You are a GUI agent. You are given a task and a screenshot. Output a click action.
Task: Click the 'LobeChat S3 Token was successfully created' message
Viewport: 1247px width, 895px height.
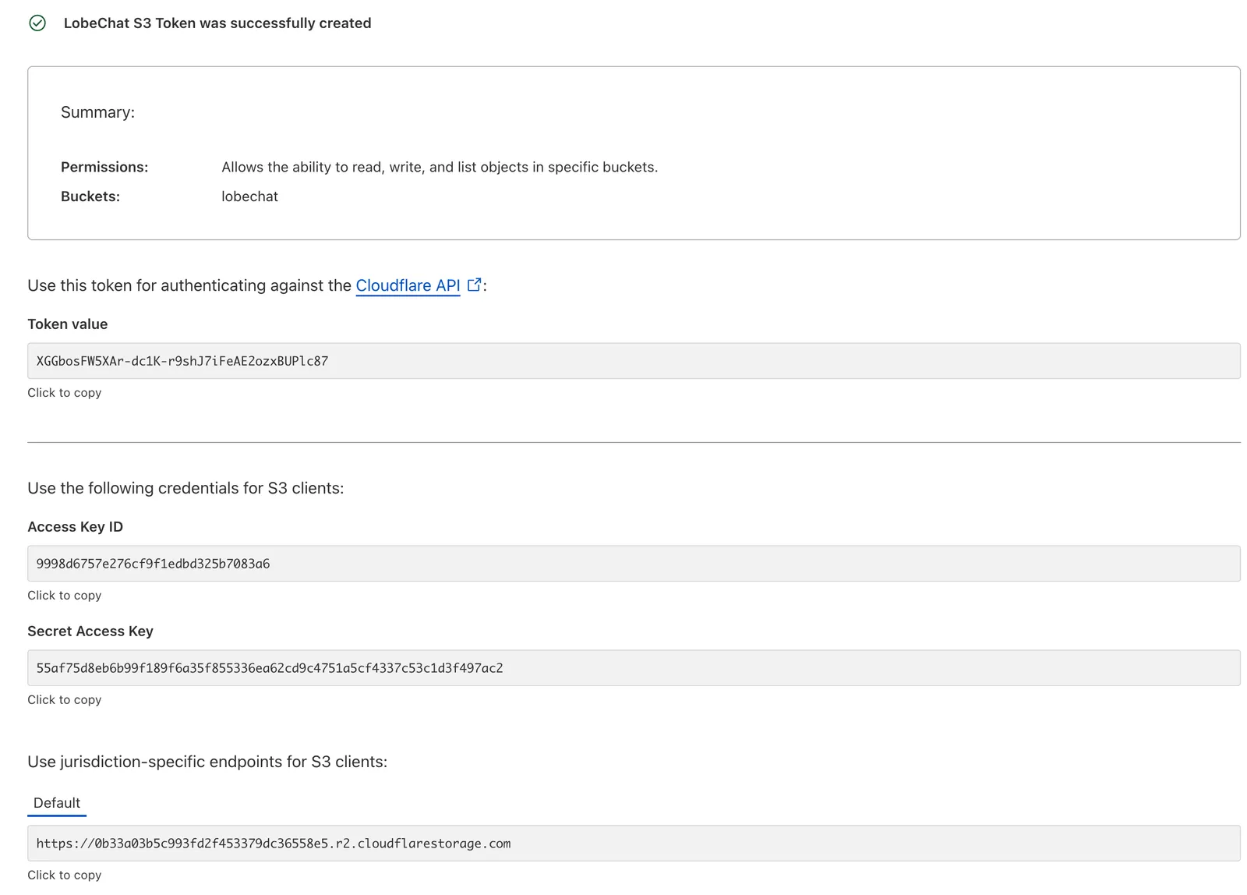coord(217,23)
